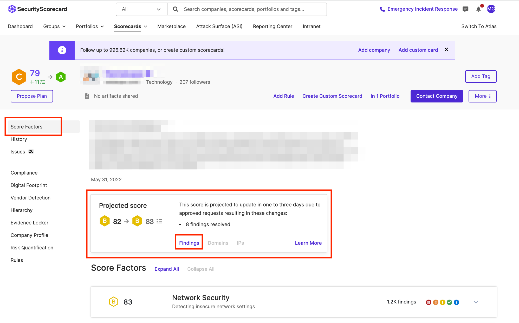Open the Groups dropdown menu

54,27
